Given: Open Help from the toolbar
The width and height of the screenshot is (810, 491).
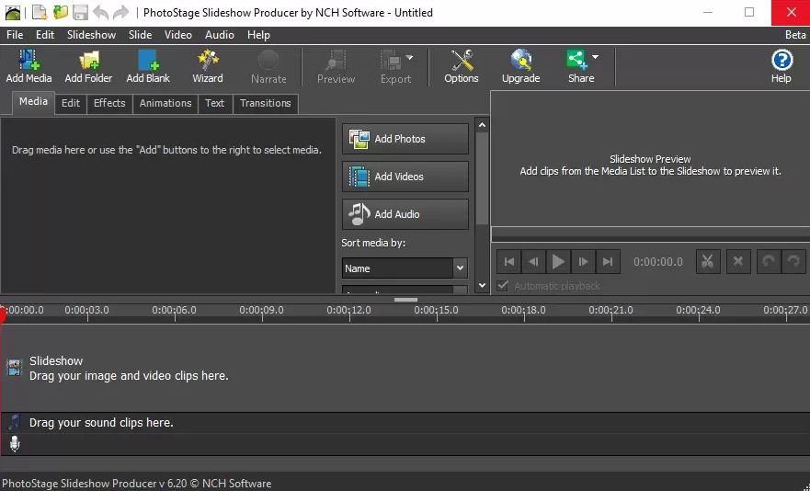Looking at the screenshot, I should (781, 65).
